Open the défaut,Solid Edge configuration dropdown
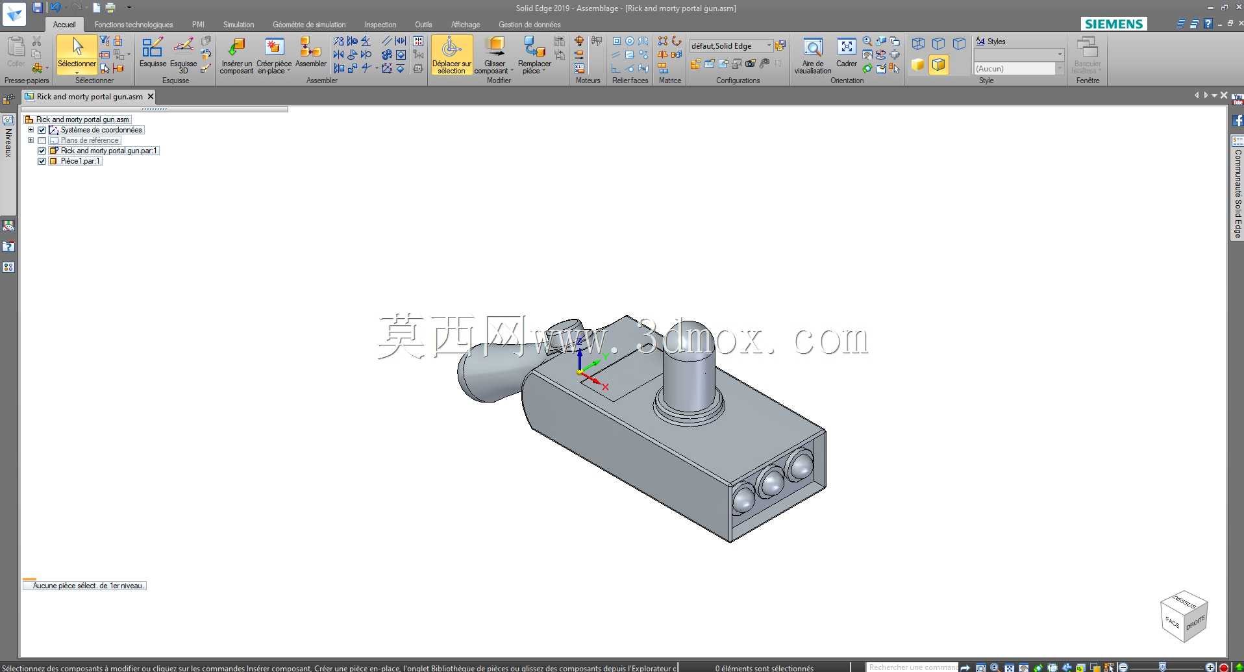This screenshot has height=672, width=1244. [x=769, y=45]
